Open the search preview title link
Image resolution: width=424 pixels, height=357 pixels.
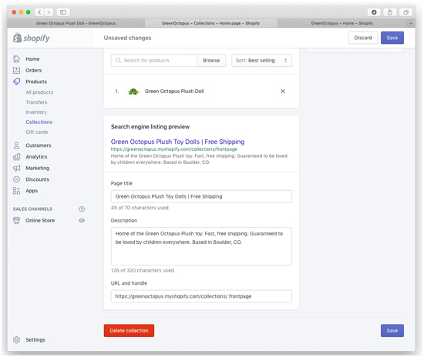click(x=177, y=142)
